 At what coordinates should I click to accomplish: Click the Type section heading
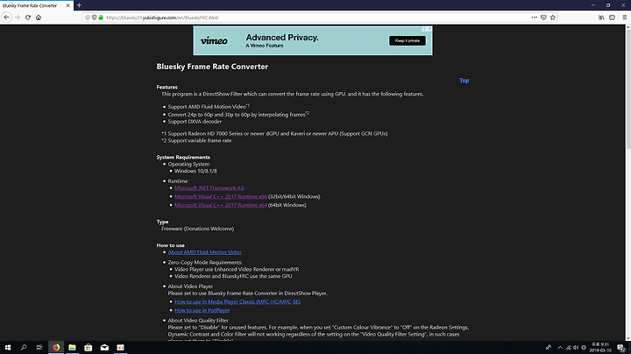(x=162, y=222)
